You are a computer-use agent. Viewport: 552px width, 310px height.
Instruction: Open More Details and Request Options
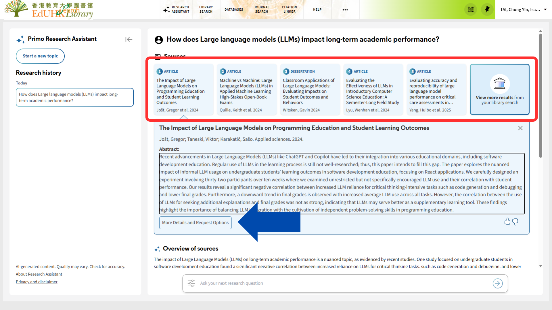point(195,223)
